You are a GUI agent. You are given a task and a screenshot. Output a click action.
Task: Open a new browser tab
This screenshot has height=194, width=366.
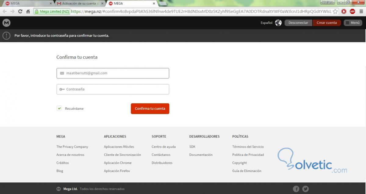pyautogui.click(x=163, y=4)
